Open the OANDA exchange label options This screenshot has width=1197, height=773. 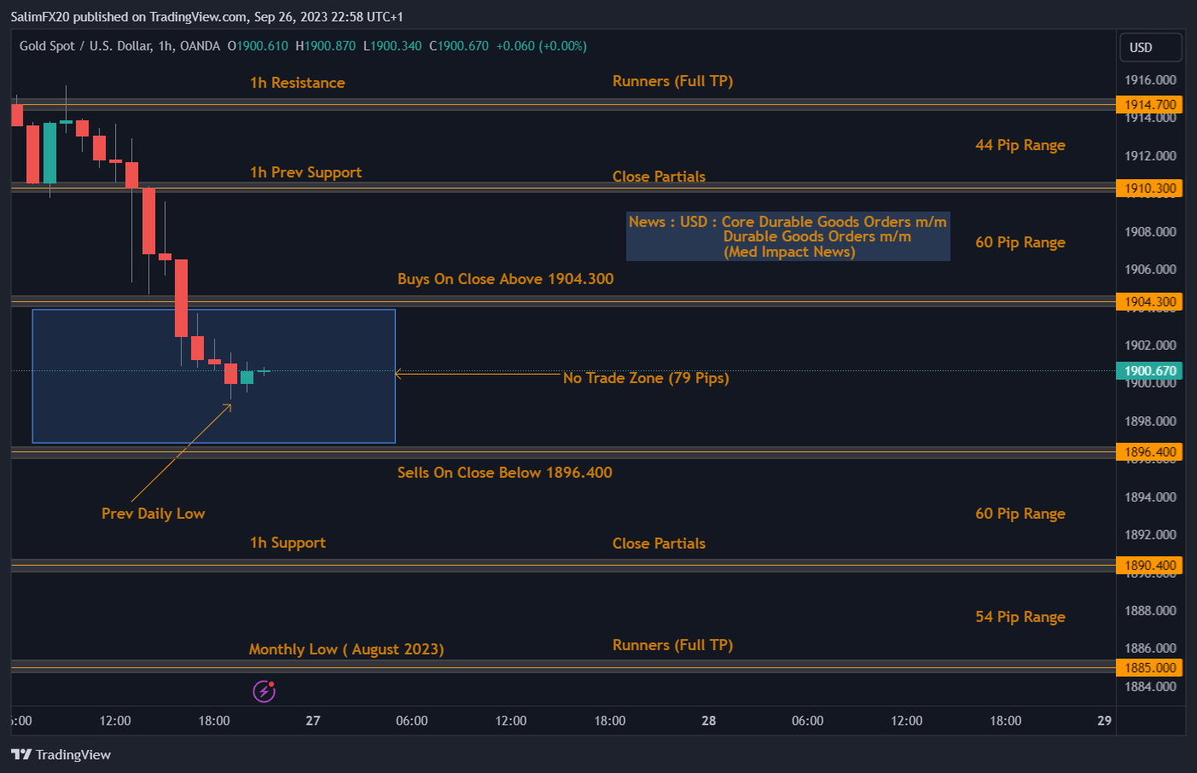(x=200, y=46)
